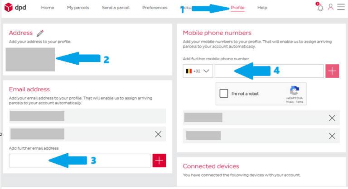Go to the Home page link
The image size is (348, 189).
click(48, 8)
